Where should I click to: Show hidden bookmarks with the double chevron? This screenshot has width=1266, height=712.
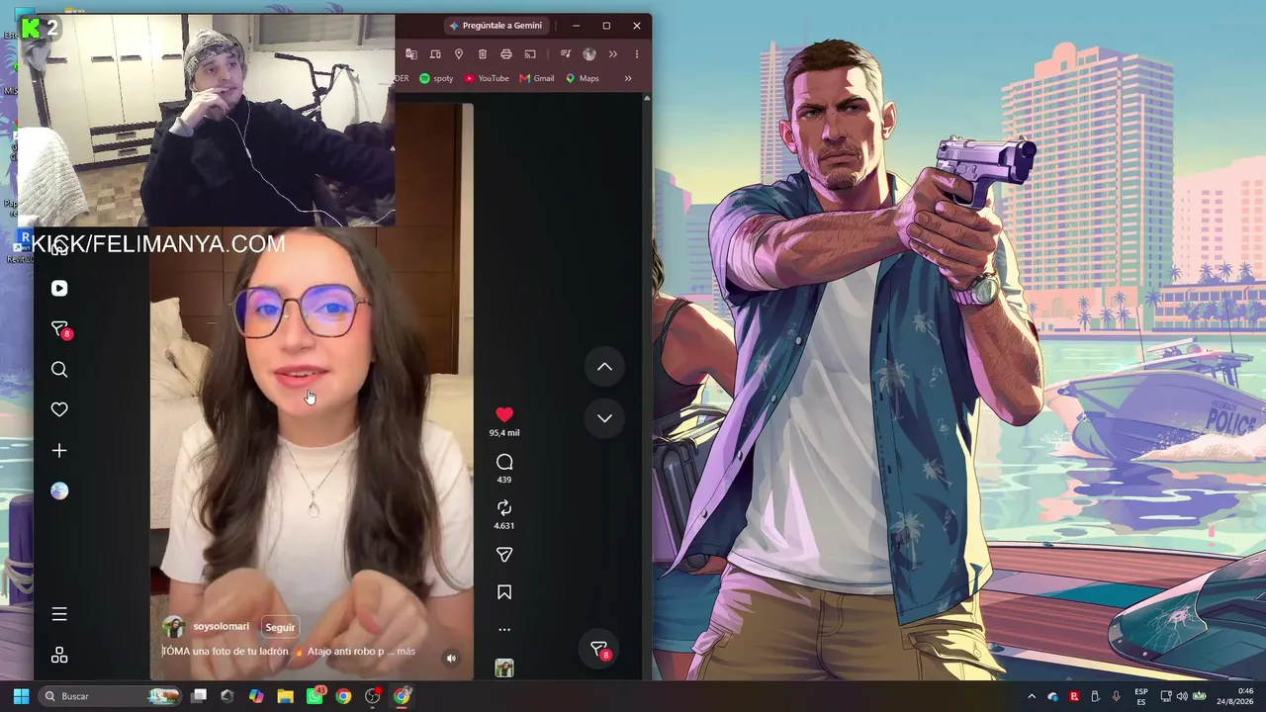click(628, 78)
